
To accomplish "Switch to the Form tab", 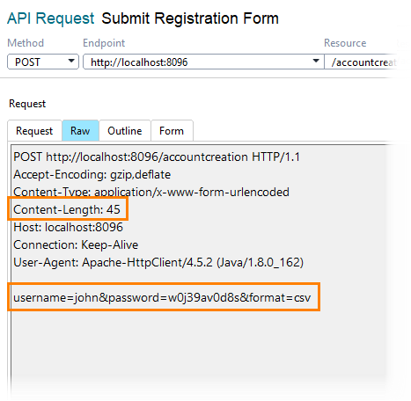I will (172, 130).
